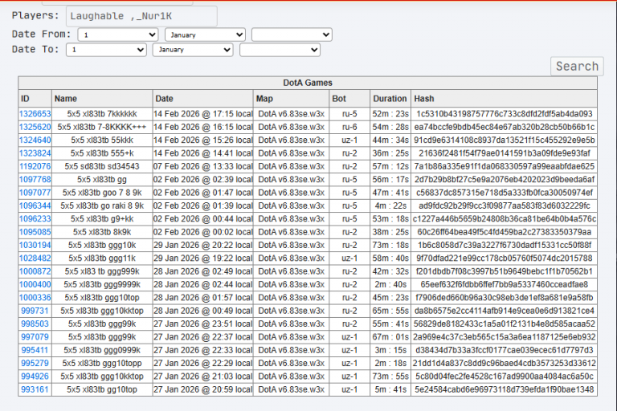This screenshot has width=617, height=411.
Task: Click the Search button
Action: point(577,66)
